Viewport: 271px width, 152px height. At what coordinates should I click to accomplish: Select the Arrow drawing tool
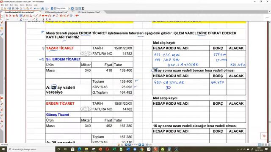(x=40, y=16)
